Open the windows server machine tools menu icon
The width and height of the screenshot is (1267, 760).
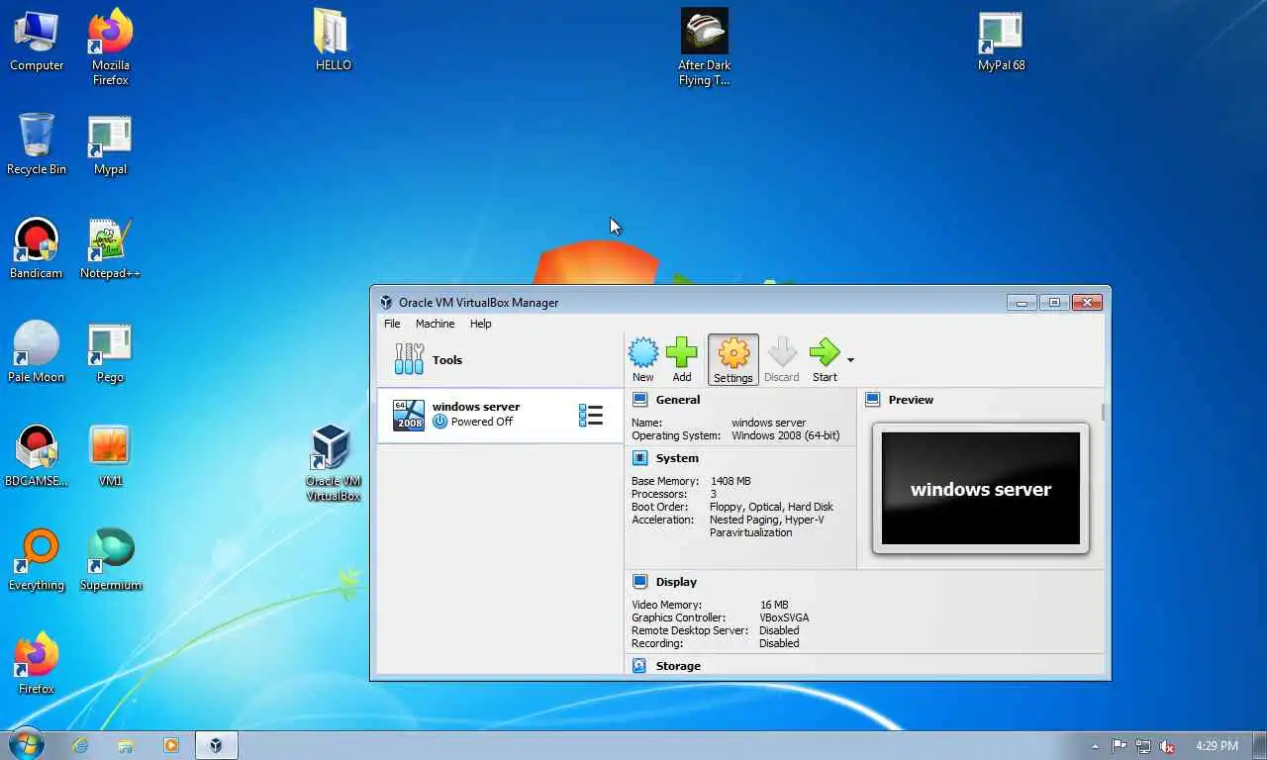pos(591,416)
